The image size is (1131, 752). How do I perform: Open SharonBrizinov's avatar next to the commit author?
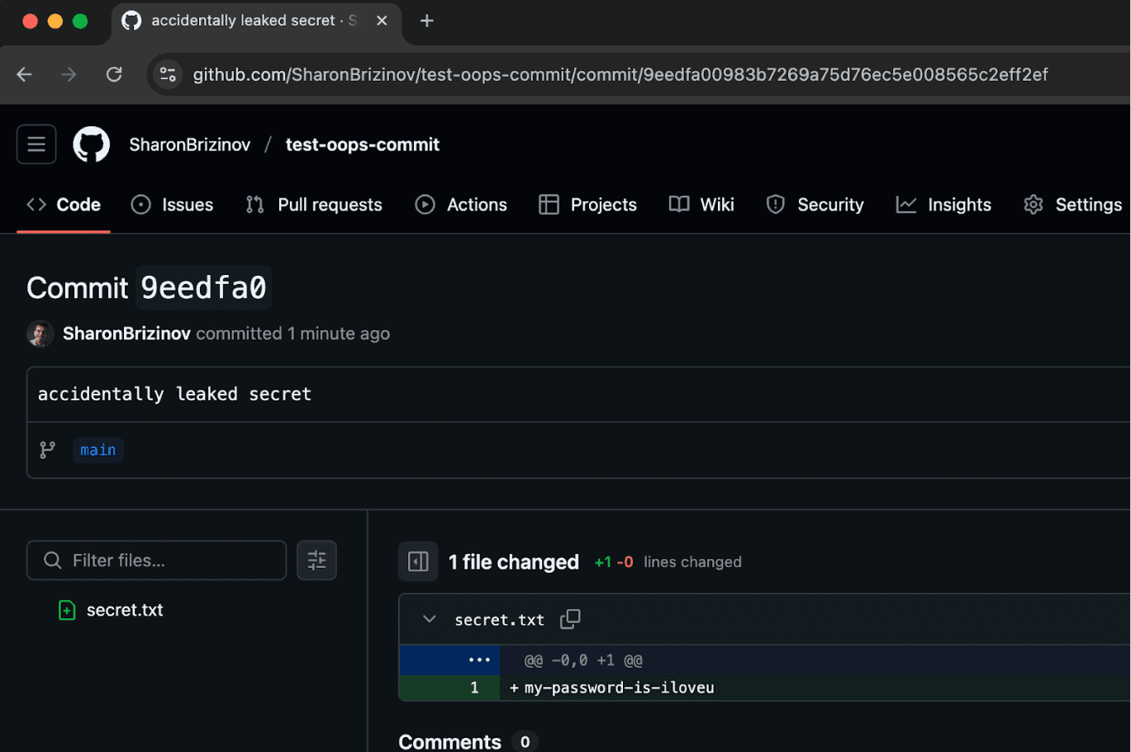40,333
